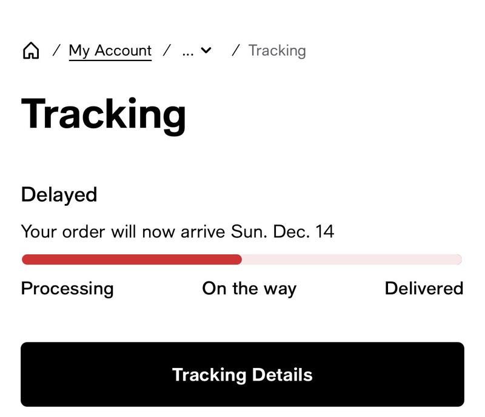Screen dimensions: 485x417
Task: Click the red filled progress bar section
Action: [132, 260]
